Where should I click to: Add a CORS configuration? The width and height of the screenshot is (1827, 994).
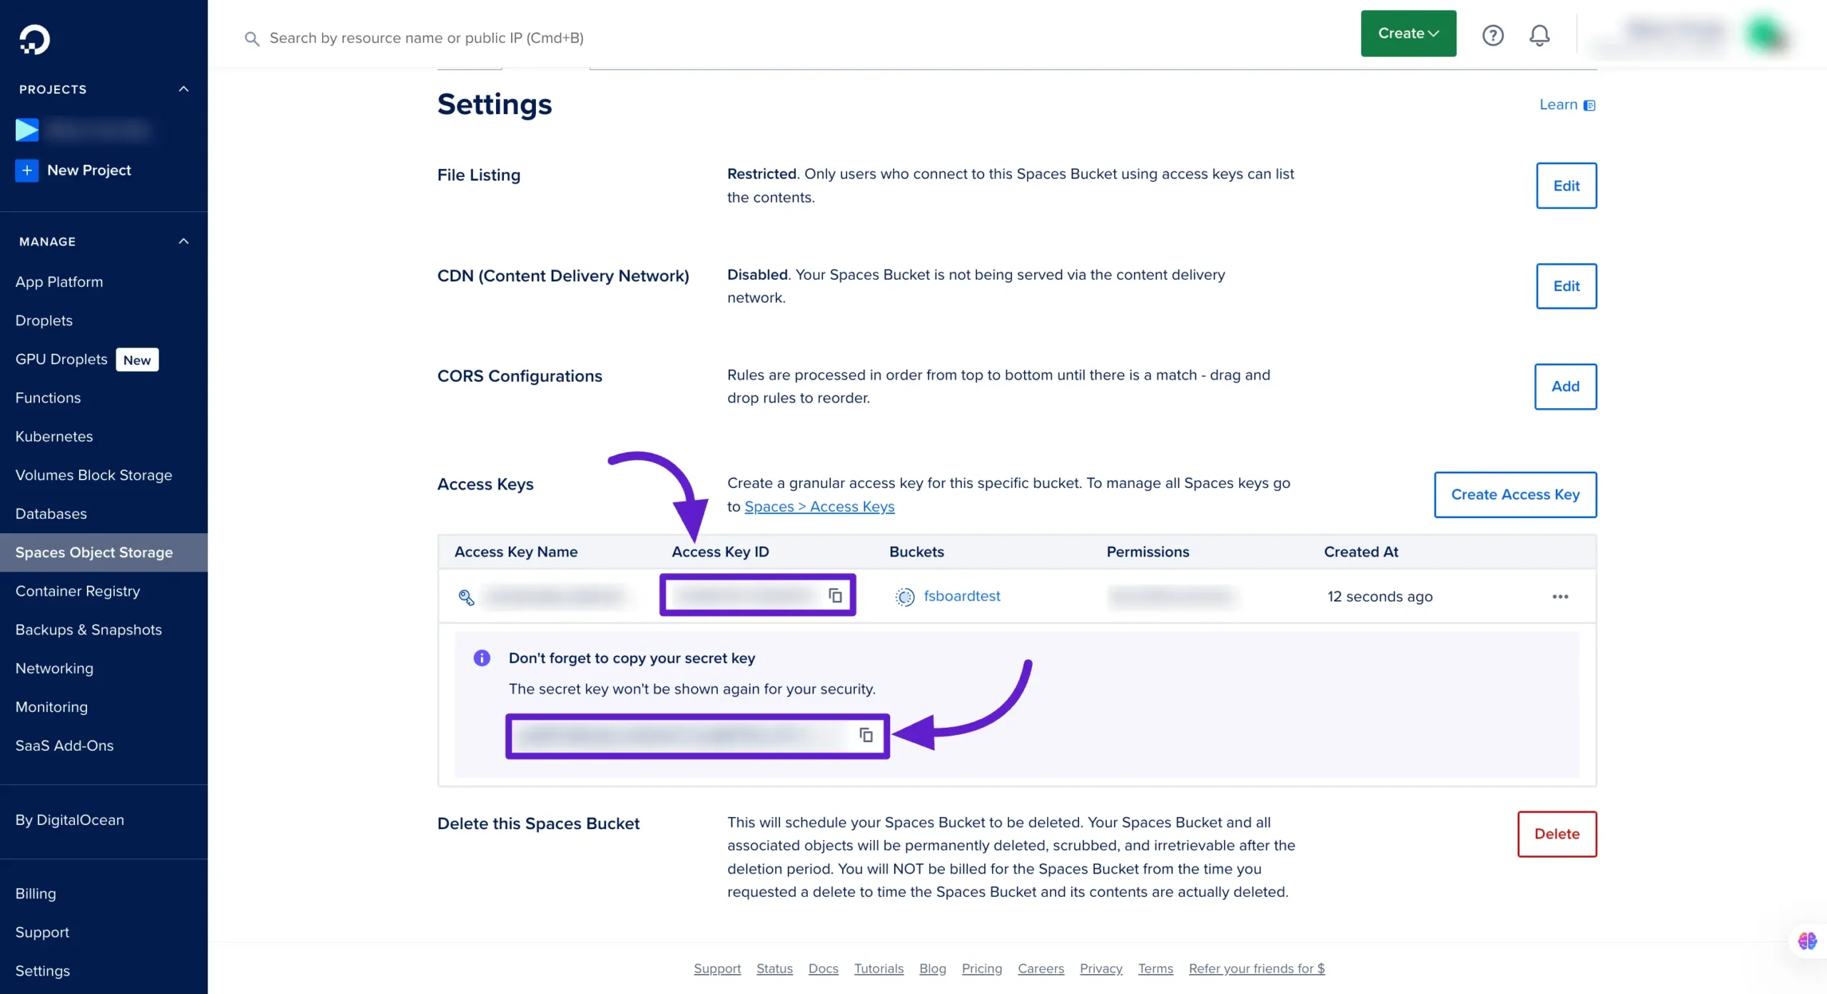pos(1565,387)
